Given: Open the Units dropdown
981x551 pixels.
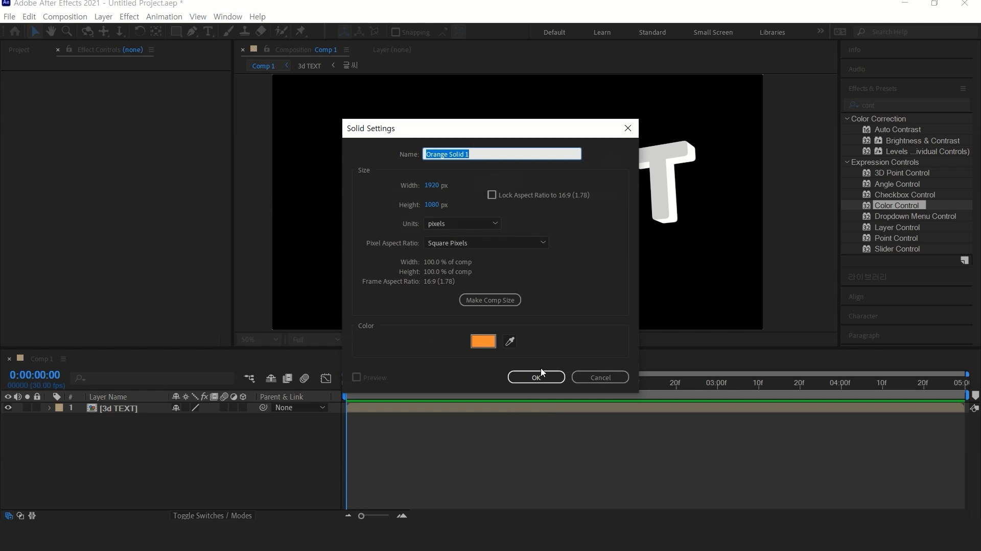Looking at the screenshot, I should point(462,223).
